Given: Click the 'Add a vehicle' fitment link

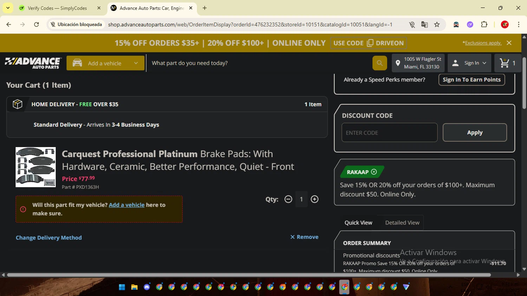Looking at the screenshot, I should click(126, 205).
